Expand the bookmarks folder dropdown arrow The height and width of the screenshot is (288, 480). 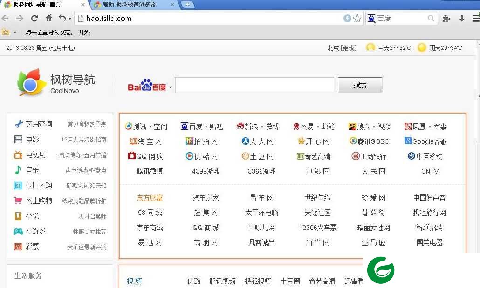15,33
